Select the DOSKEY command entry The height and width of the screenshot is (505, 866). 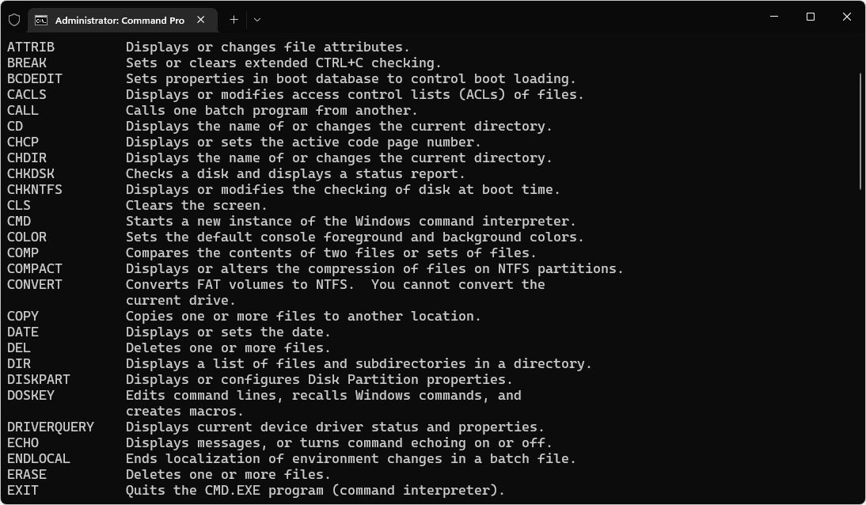(x=30, y=395)
